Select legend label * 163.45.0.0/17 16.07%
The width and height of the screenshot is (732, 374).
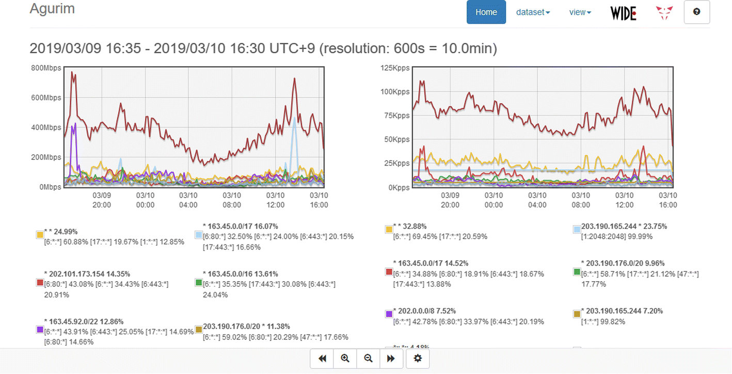tap(241, 226)
